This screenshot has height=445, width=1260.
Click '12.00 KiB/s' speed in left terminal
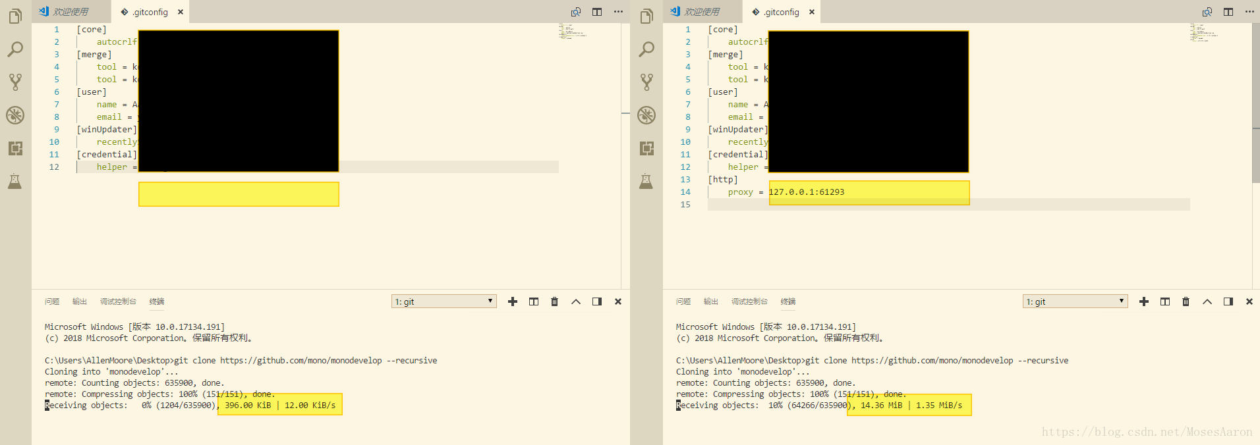click(x=310, y=406)
